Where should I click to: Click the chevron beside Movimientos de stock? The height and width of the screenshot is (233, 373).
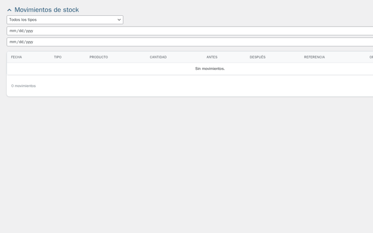click(x=9, y=10)
